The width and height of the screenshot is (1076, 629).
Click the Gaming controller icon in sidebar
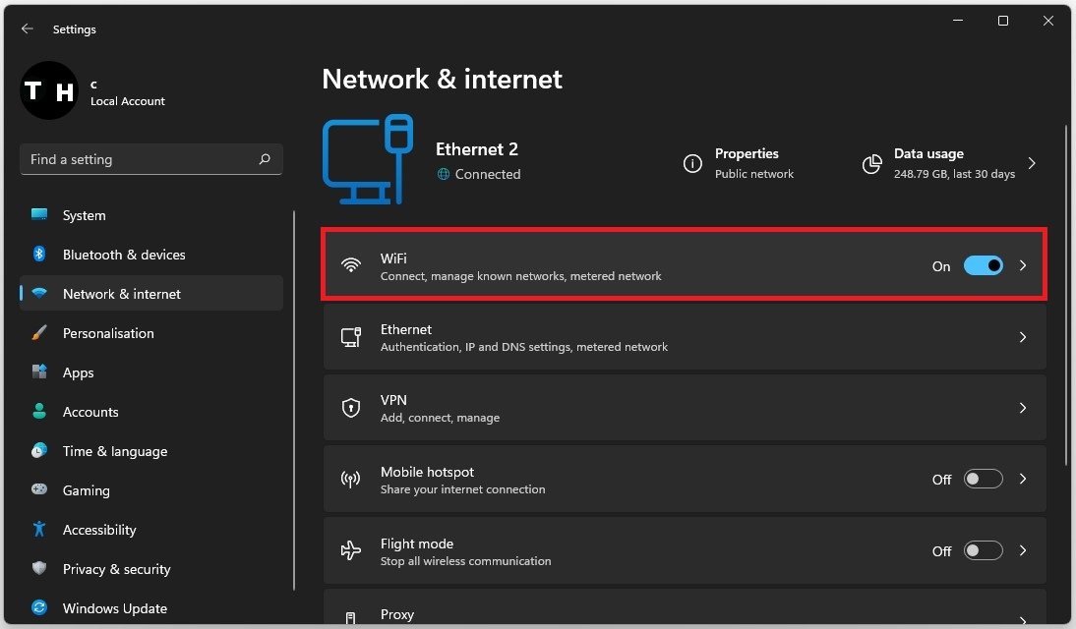pyautogui.click(x=39, y=490)
